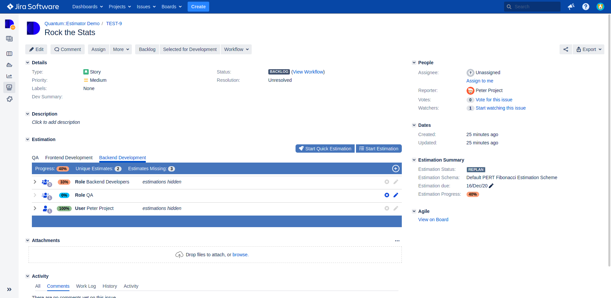Click the Comment button
Screen dimensions: 611x298
point(67,49)
